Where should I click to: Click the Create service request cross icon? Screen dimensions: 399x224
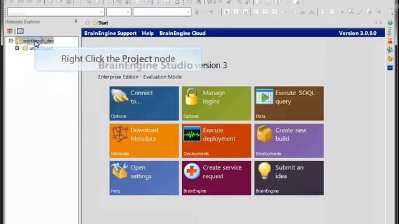click(192, 171)
